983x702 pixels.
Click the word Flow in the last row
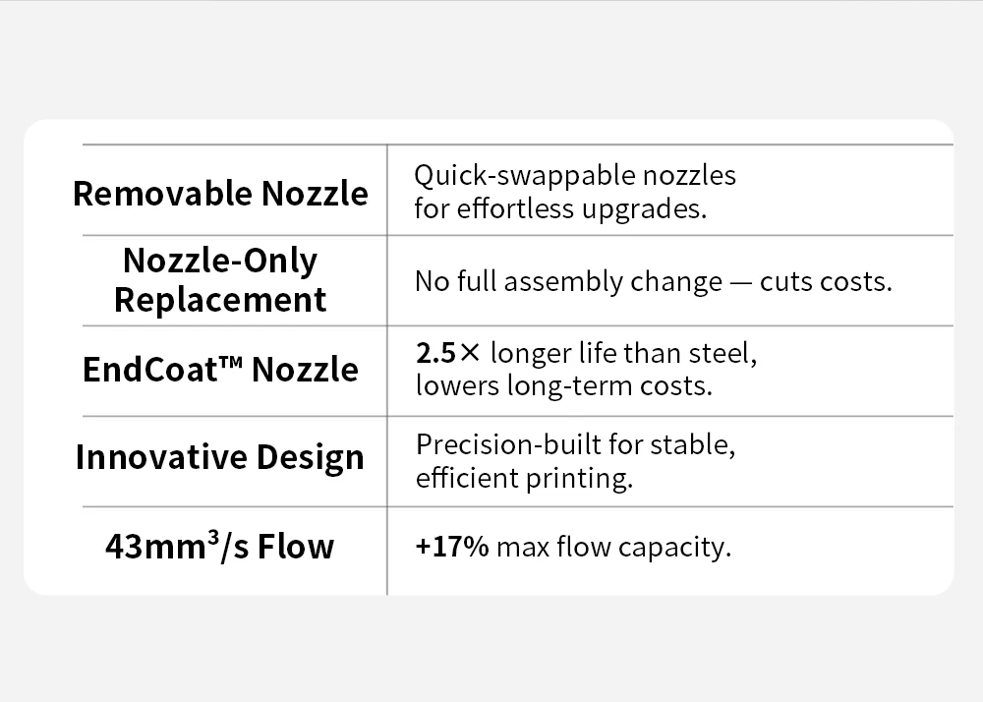pyautogui.click(x=296, y=546)
